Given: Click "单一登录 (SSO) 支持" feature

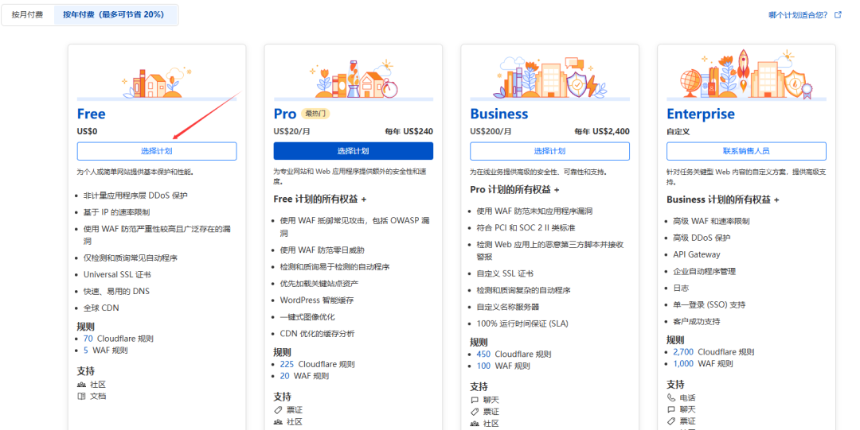Looking at the screenshot, I should [x=709, y=304].
